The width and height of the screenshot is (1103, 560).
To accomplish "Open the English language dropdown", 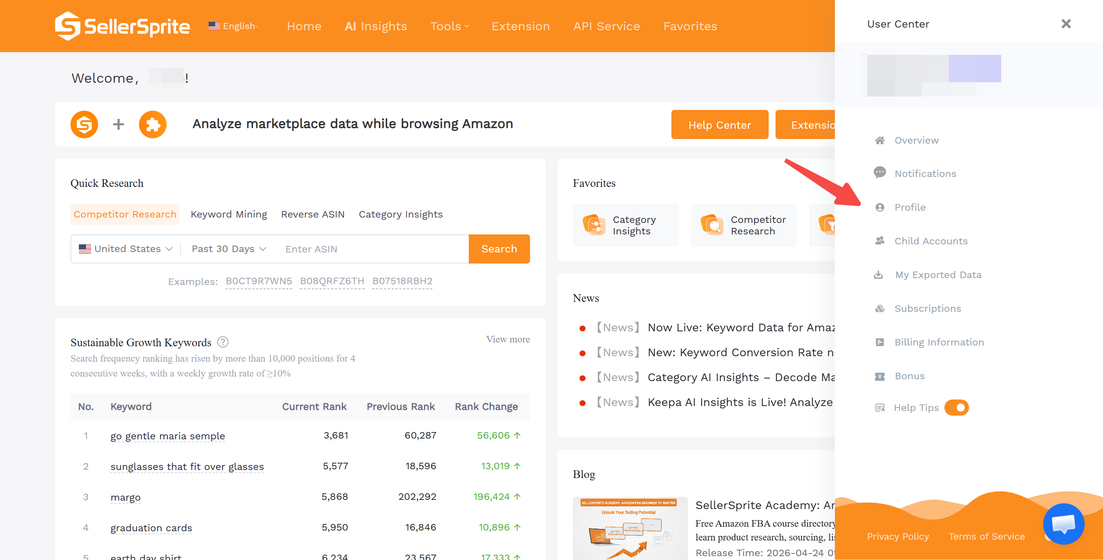I will (x=234, y=26).
